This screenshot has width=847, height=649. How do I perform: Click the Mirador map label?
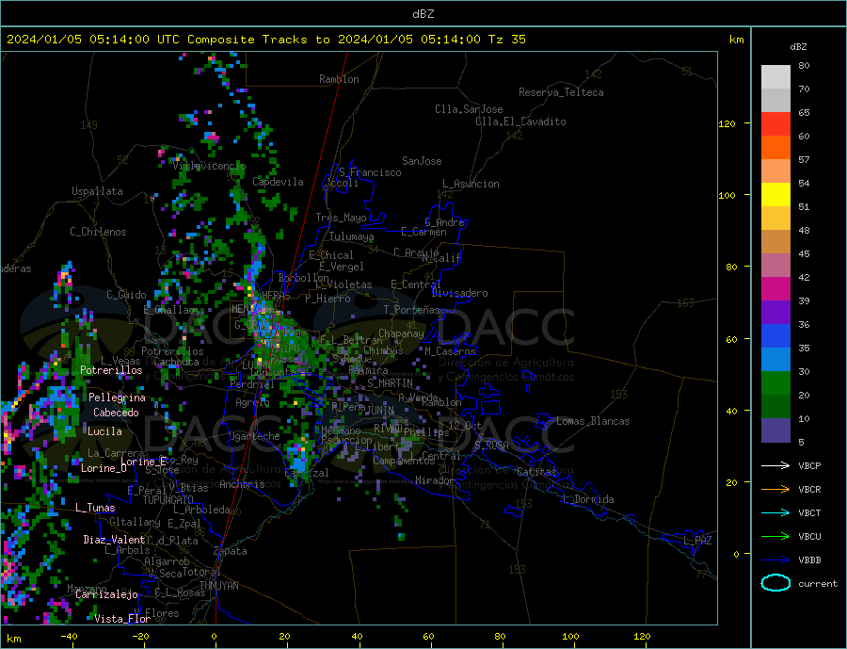coord(435,480)
